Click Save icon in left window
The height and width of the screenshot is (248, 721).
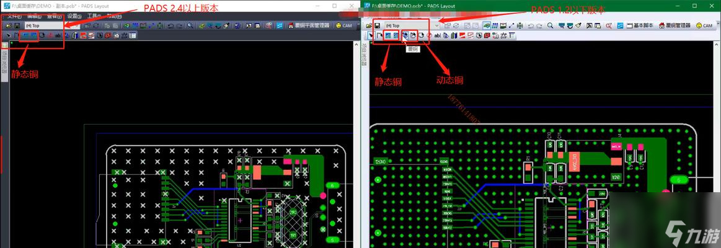(17, 26)
